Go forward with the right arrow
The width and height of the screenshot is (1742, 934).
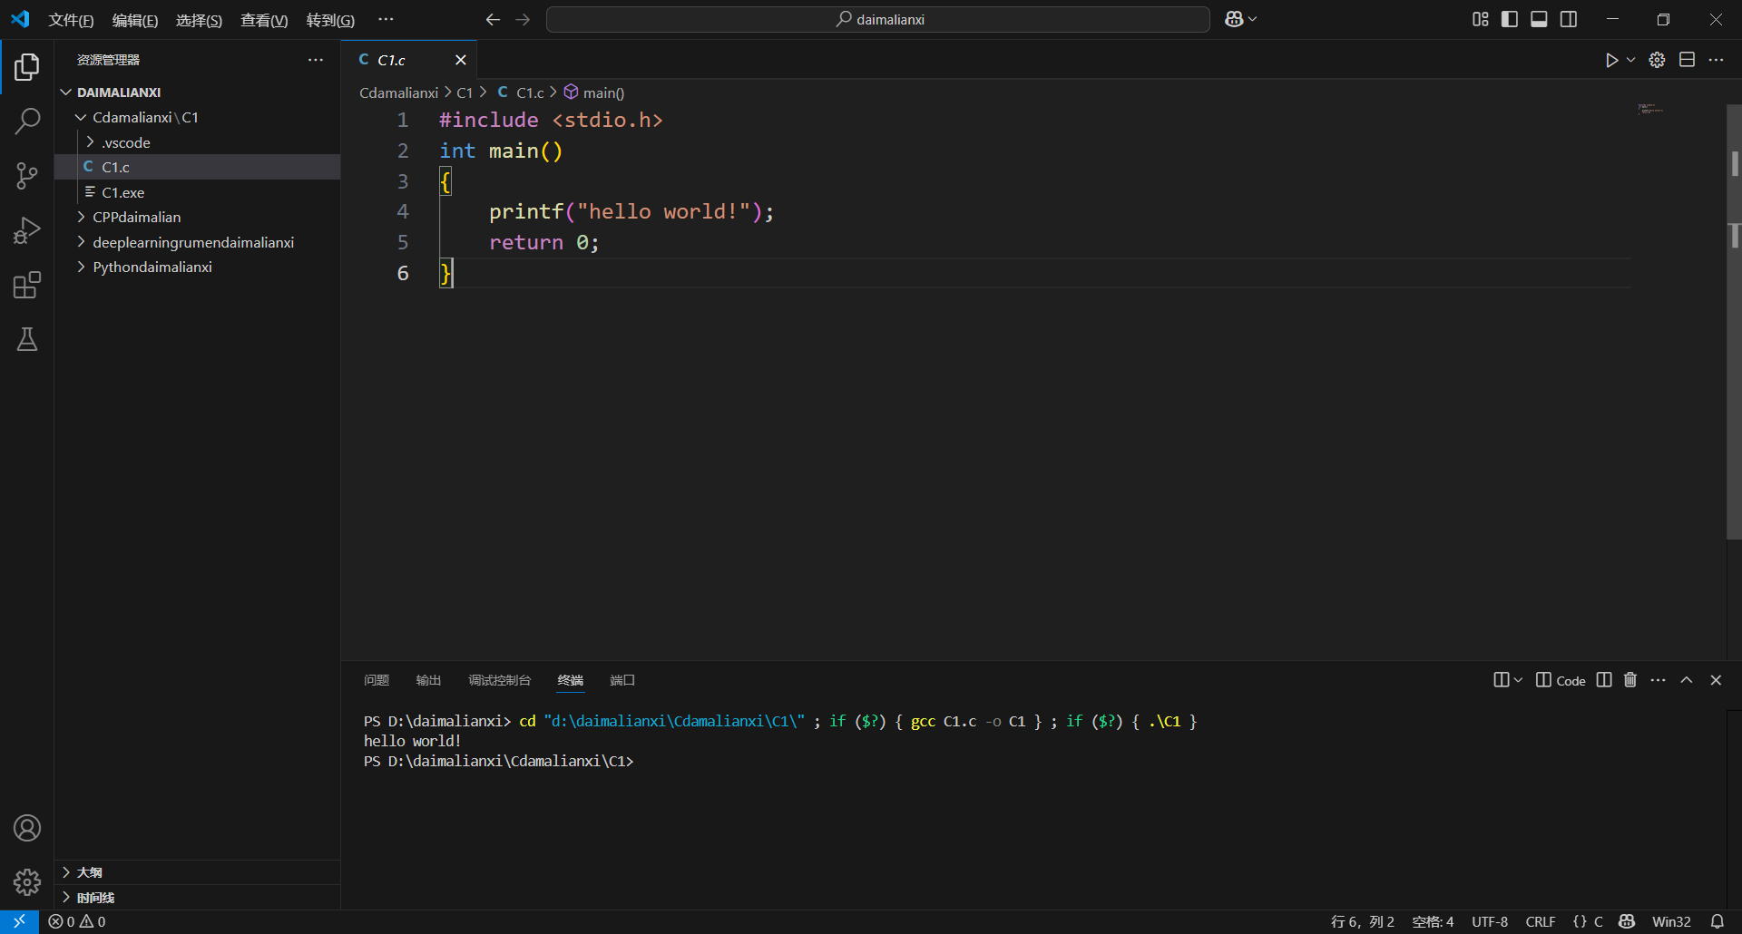[x=523, y=19]
